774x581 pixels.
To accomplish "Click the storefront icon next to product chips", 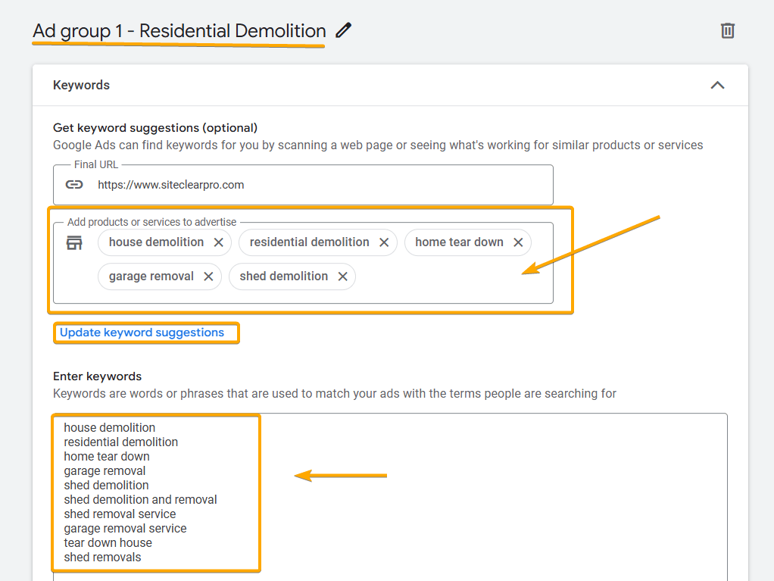I will point(73,242).
